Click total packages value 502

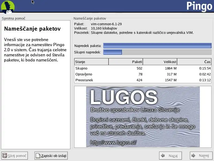click(139, 68)
